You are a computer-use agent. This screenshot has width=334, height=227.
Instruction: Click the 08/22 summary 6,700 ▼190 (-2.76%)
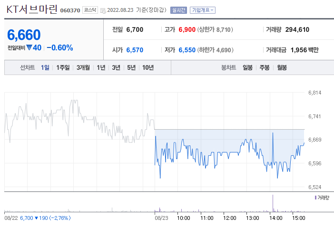click(45, 218)
